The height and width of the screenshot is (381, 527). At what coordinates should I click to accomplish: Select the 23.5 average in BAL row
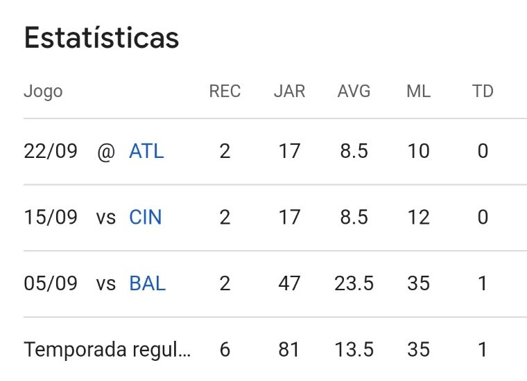tap(354, 283)
